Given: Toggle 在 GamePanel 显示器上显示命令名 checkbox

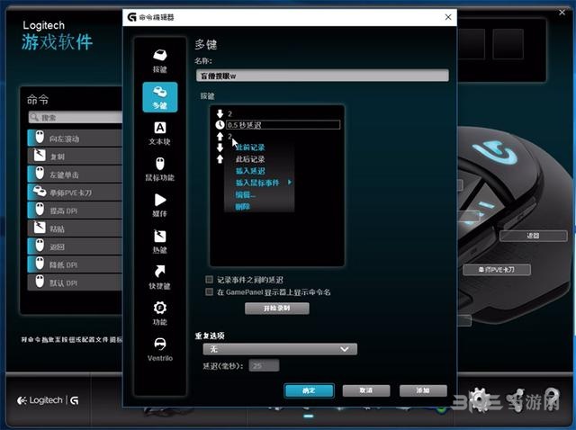Looking at the screenshot, I should pos(209,292).
